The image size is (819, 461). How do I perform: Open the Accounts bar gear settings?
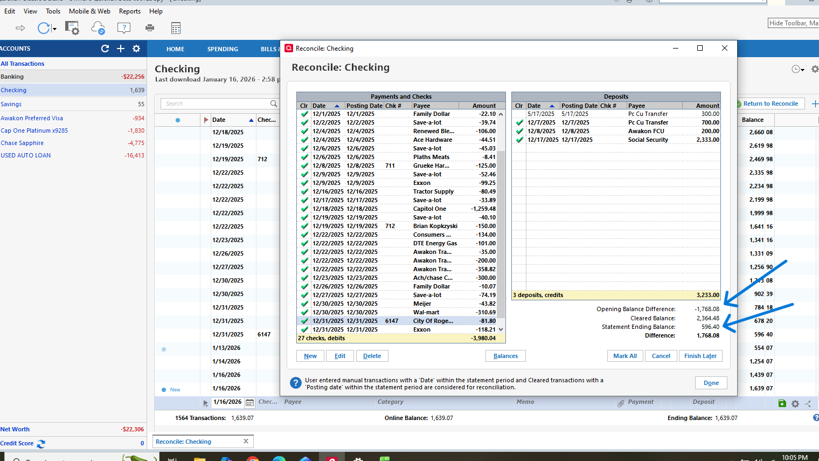coord(136,49)
